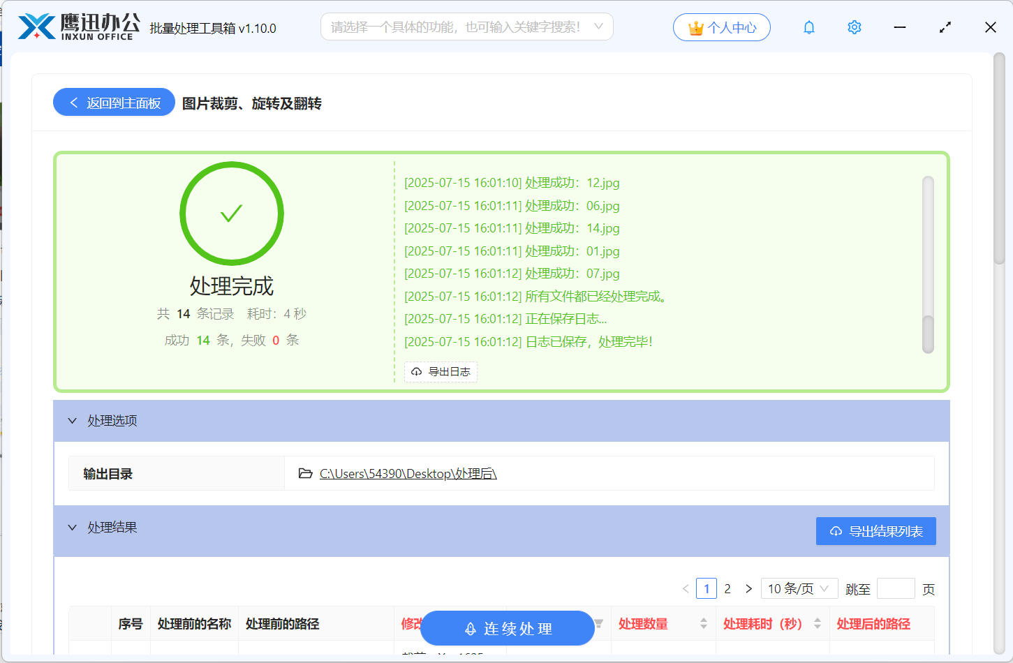Click the main page vertical scrollbar
This screenshot has width=1013, height=663.
(999, 160)
